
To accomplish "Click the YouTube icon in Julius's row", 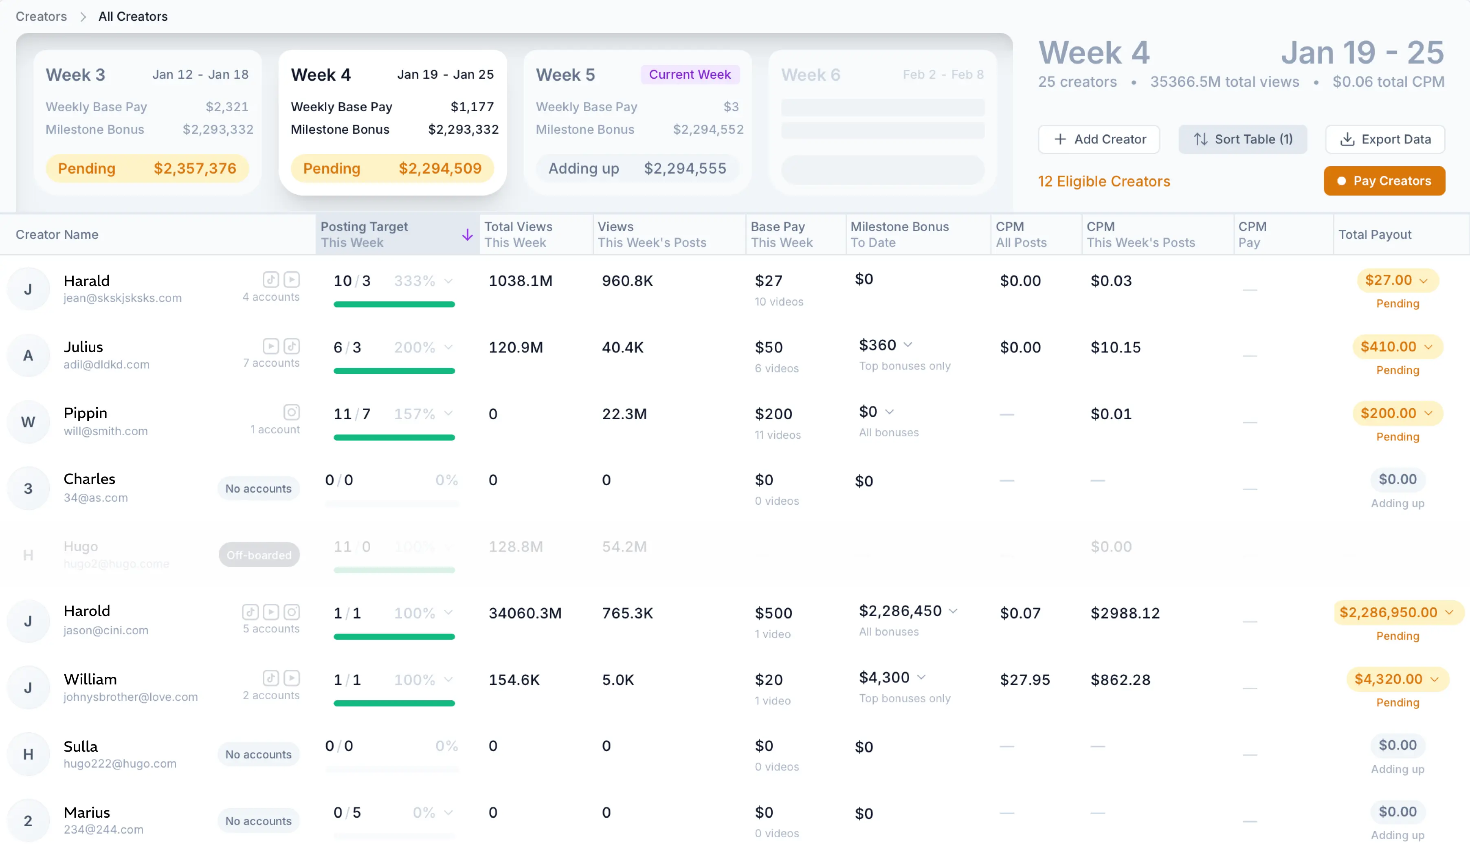I will (x=270, y=346).
